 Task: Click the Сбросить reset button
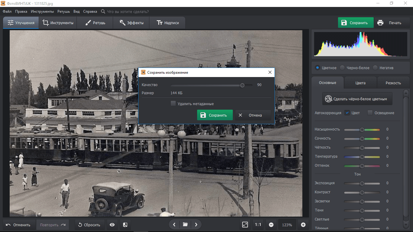[89, 225]
